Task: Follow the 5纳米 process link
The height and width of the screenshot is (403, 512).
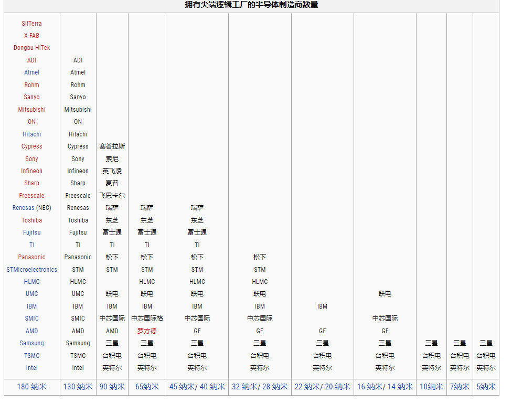Action: pos(486,387)
